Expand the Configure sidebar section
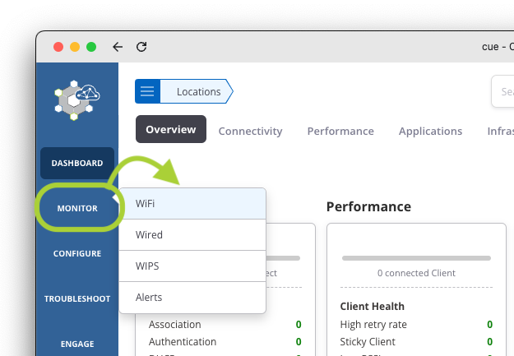The image size is (514, 356). pos(77,253)
